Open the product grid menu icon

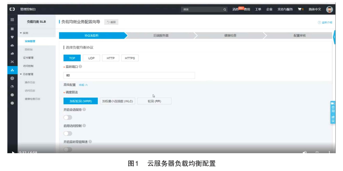point(12,20)
